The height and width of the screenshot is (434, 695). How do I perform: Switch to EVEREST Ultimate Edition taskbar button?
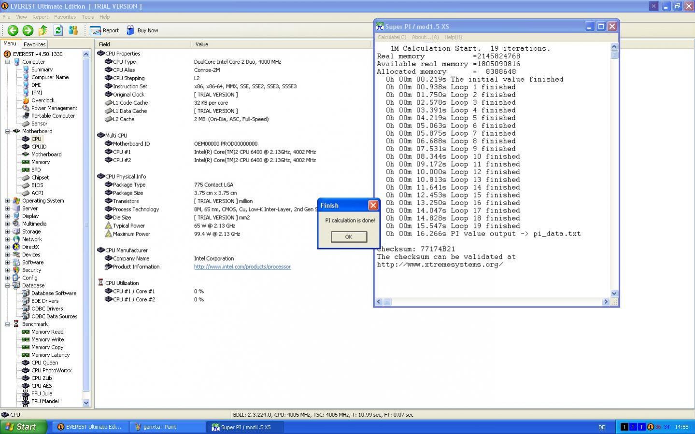[x=91, y=427]
